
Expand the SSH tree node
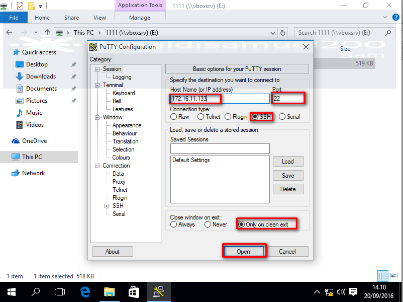[x=107, y=206]
